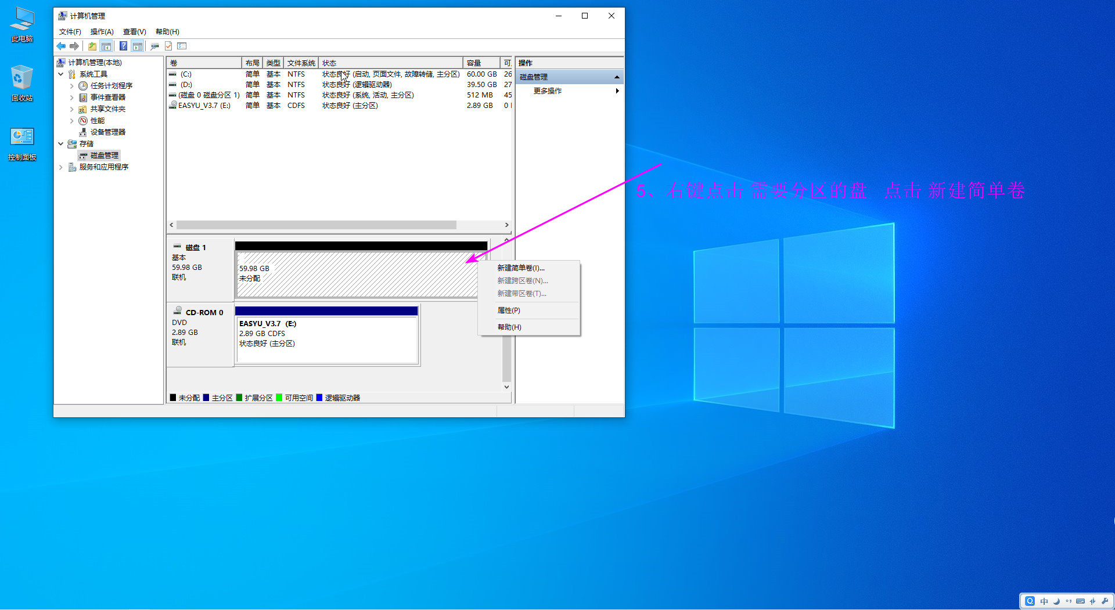The image size is (1115, 610).
Task: Choose 属性(P) in the context menu
Action: (528, 311)
